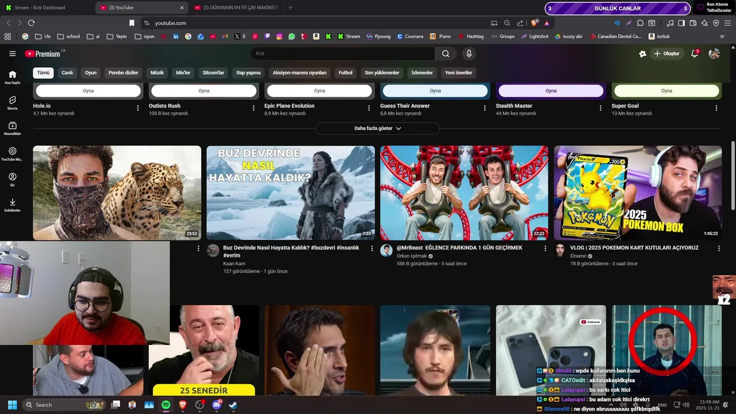Screen dimensions: 736x414
Task: Open the school bookmarks folder
Action: click(68, 36)
